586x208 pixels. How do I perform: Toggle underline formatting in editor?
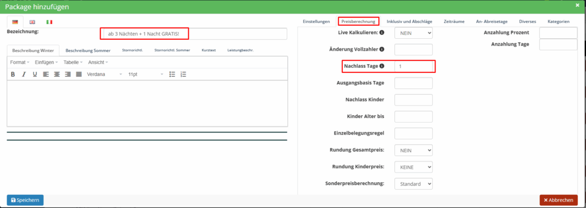coord(35,75)
